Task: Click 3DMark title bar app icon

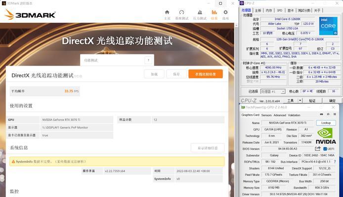Action: click(x=4, y=3)
